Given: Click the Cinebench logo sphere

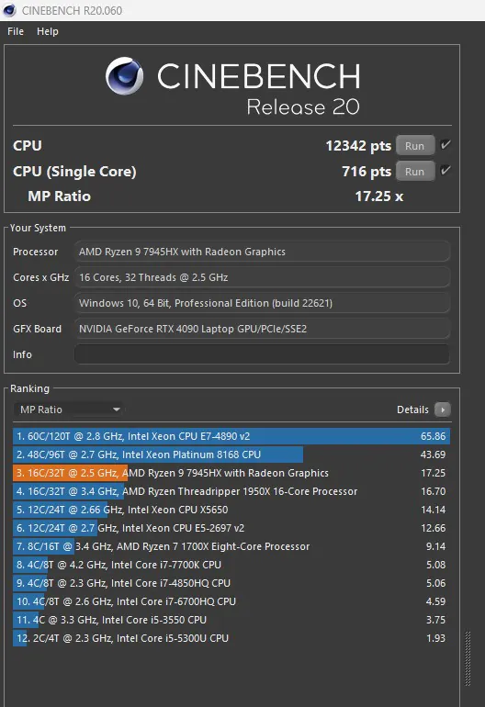Looking at the screenshot, I should tap(124, 76).
